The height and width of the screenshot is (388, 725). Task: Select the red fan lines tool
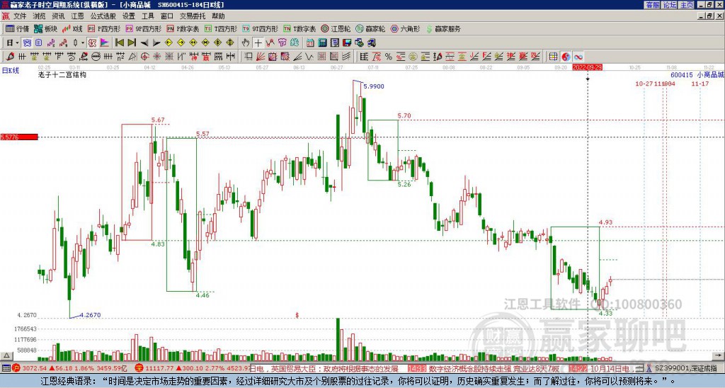pos(261,57)
